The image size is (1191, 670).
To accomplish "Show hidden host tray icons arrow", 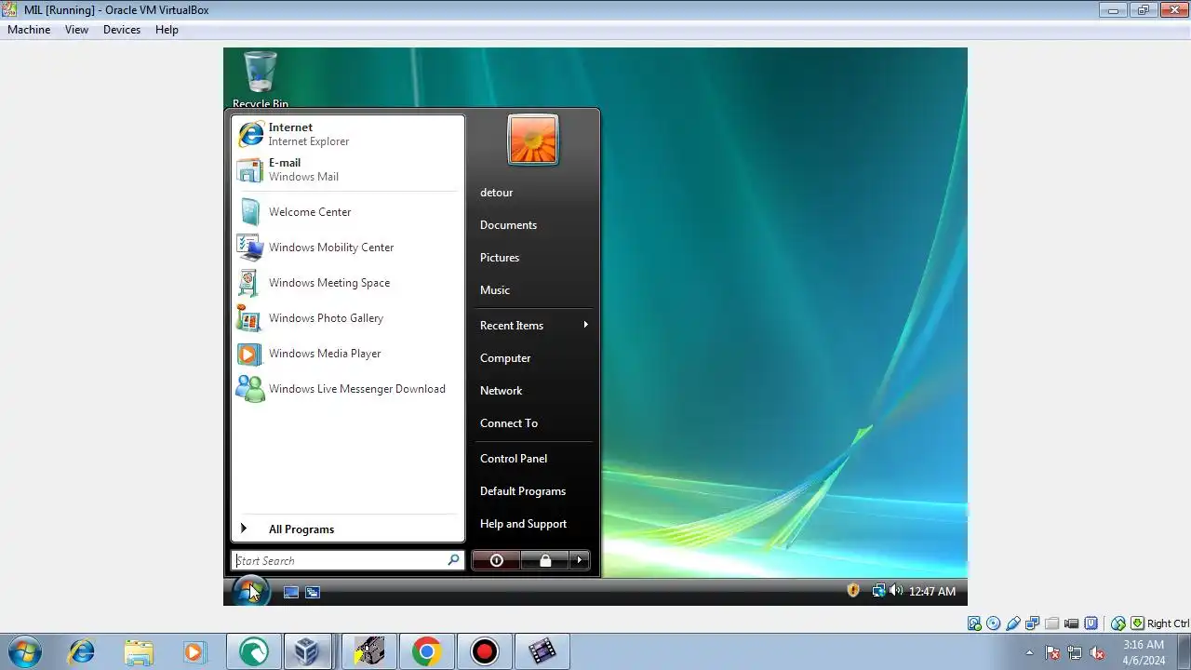I will (x=1029, y=652).
